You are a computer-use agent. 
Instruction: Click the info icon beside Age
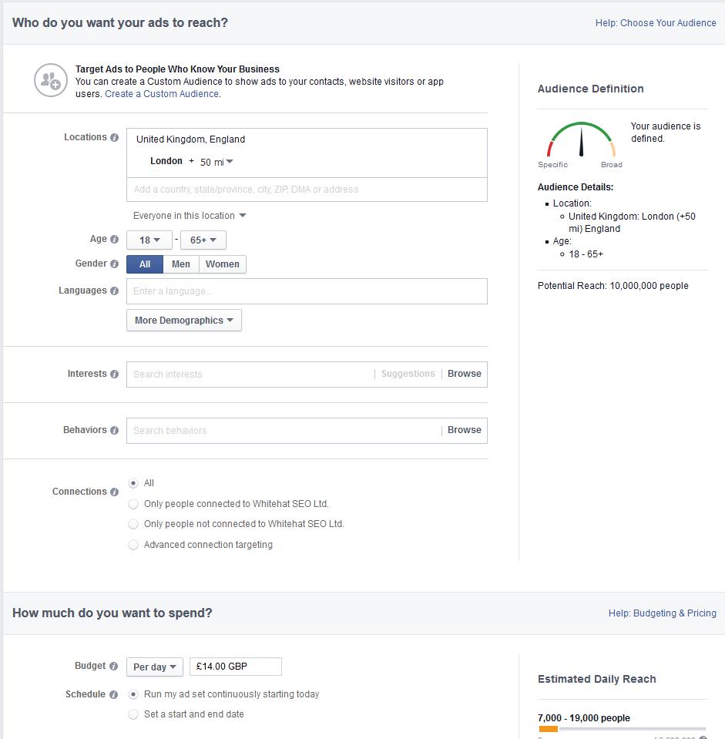(114, 240)
